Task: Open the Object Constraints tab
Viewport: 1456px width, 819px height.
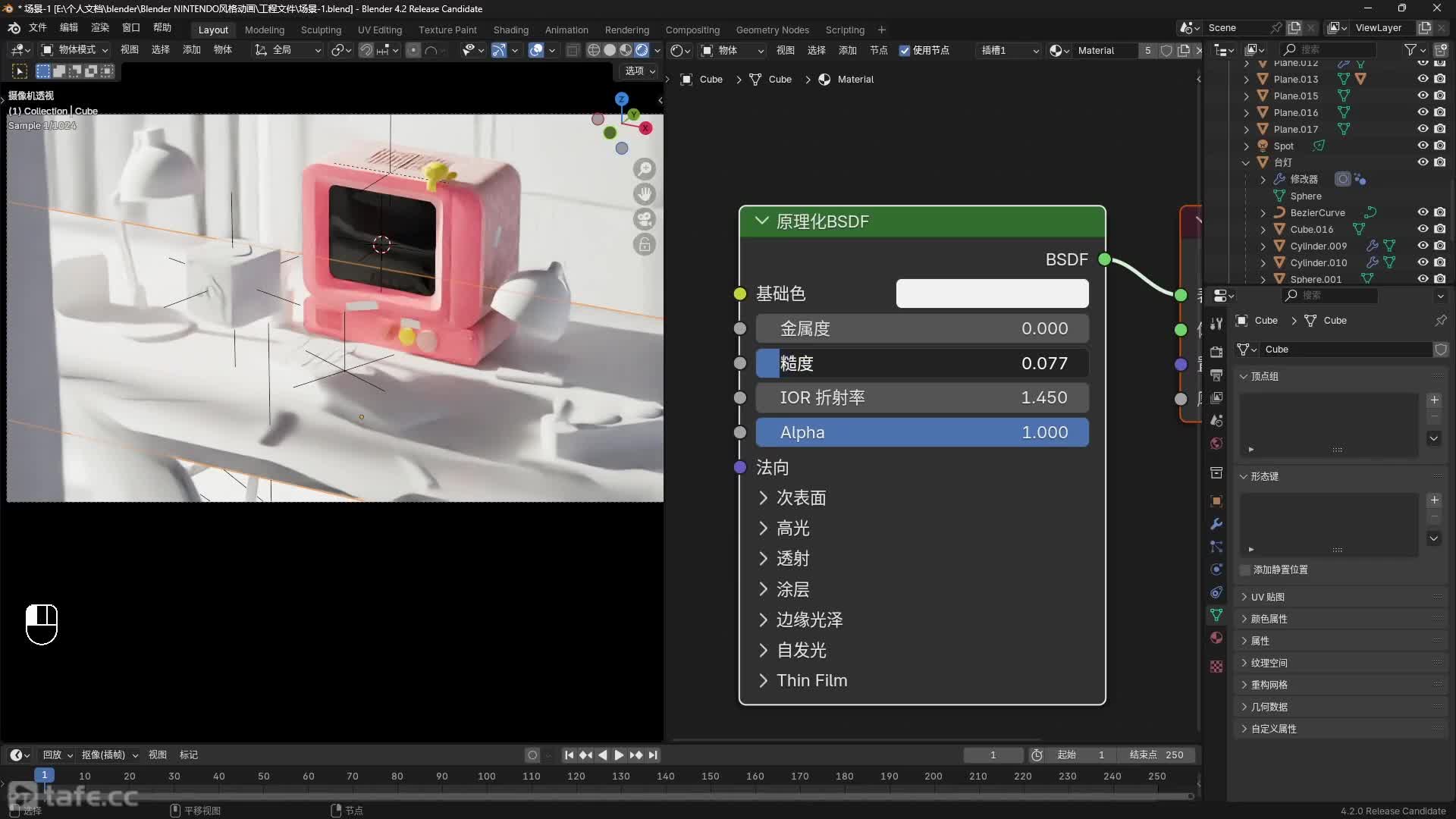Action: pyautogui.click(x=1216, y=592)
